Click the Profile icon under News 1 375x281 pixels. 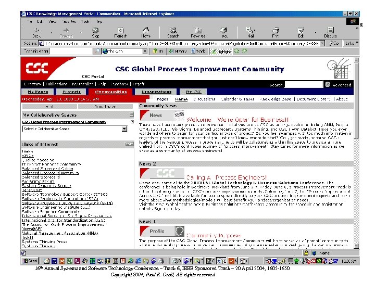point(162,231)
